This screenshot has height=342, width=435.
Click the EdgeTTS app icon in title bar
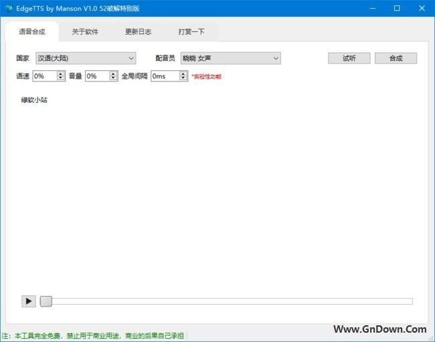[9, 8]
